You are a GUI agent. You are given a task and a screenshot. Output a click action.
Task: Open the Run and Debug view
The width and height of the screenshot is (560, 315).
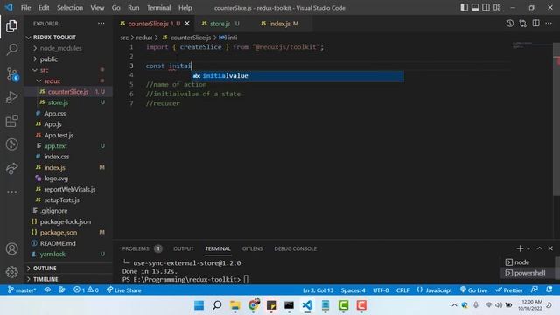pos(11,97)
